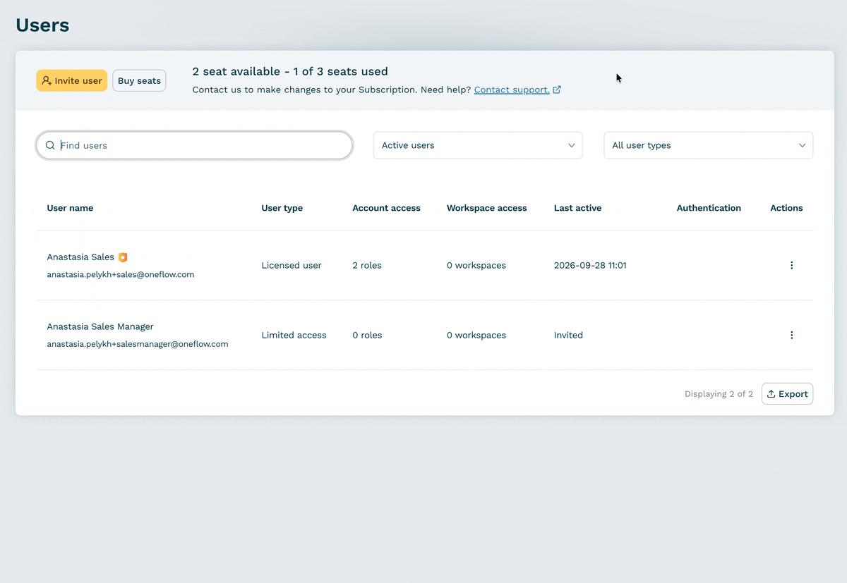The image size is (847, 583).
Task: Focus the Find users search field
Action: point(194,145)
